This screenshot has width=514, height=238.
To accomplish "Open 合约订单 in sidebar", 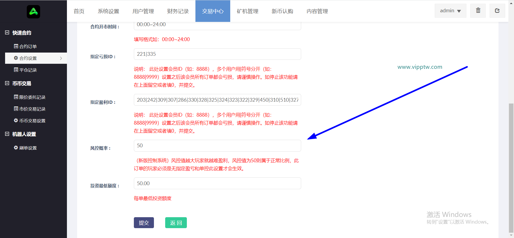I will tap(36, 46).
